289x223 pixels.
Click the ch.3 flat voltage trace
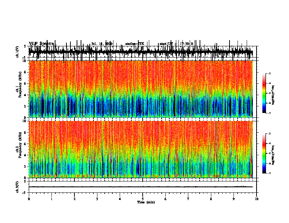(141, 187)
